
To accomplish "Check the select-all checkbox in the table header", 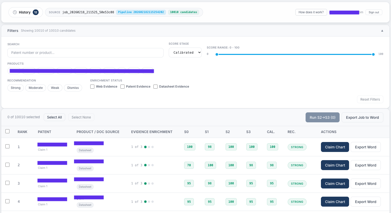I will (7, 131).
